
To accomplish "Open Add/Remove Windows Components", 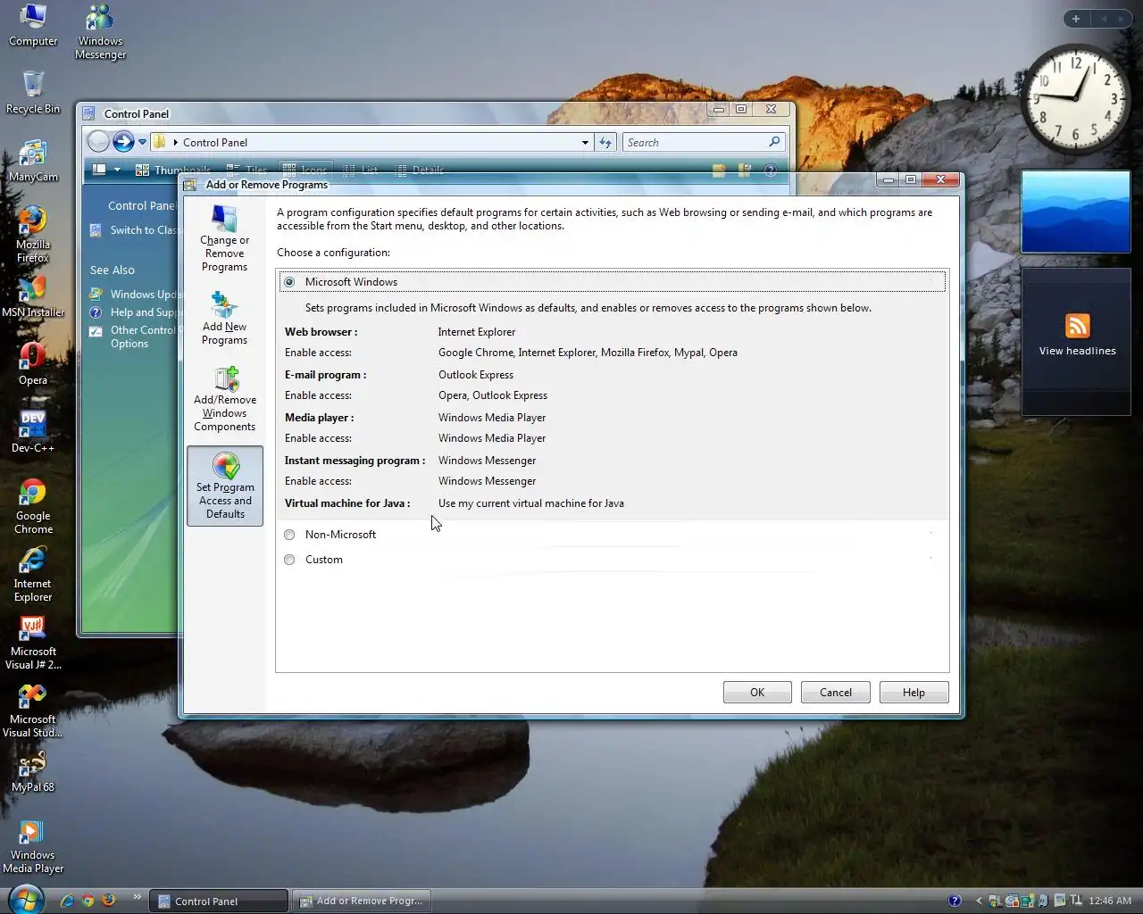I will pyautogui.click(x=224, y=399).
